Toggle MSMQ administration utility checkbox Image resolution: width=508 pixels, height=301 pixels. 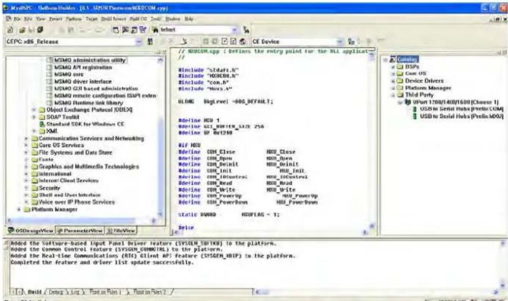(49, 60)
